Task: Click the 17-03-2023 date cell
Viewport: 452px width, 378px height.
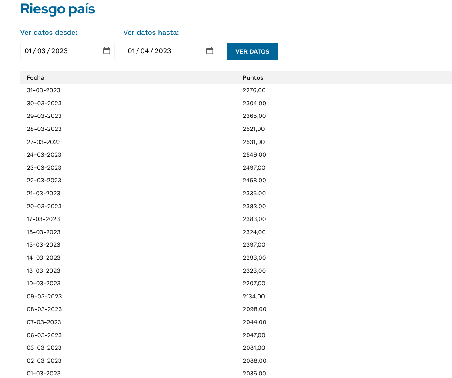Action: tap(43, 219)
